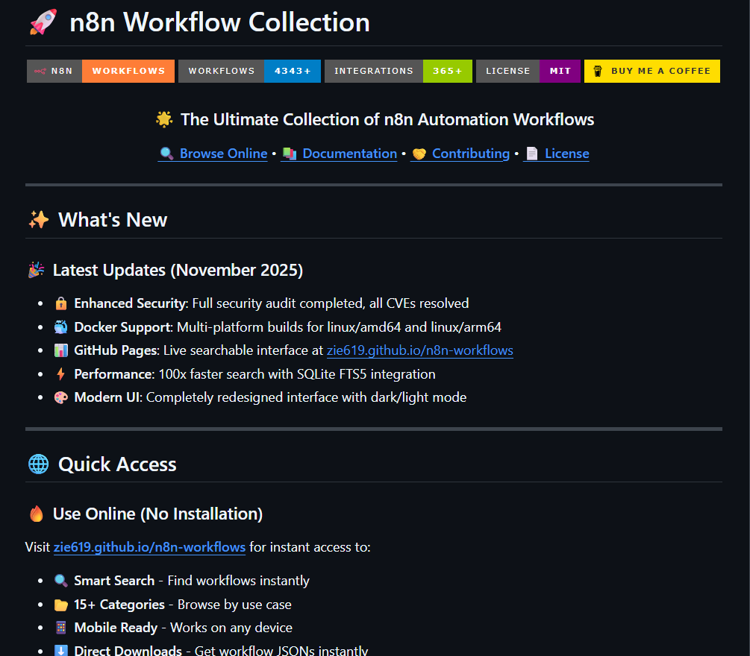The height and width of the screenshot is (656, 750).
Task: Click the Workflows 4343+ badge
Action: point(249,71)
